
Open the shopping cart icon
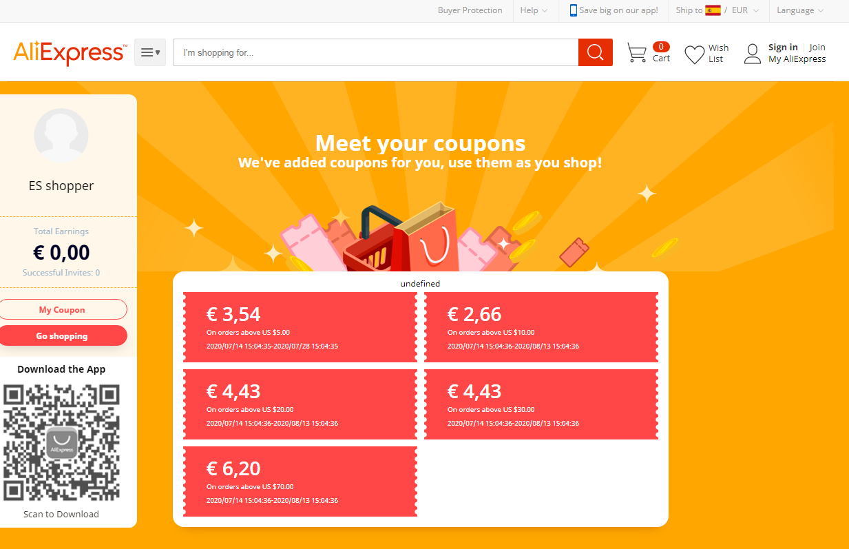(637, 53)
